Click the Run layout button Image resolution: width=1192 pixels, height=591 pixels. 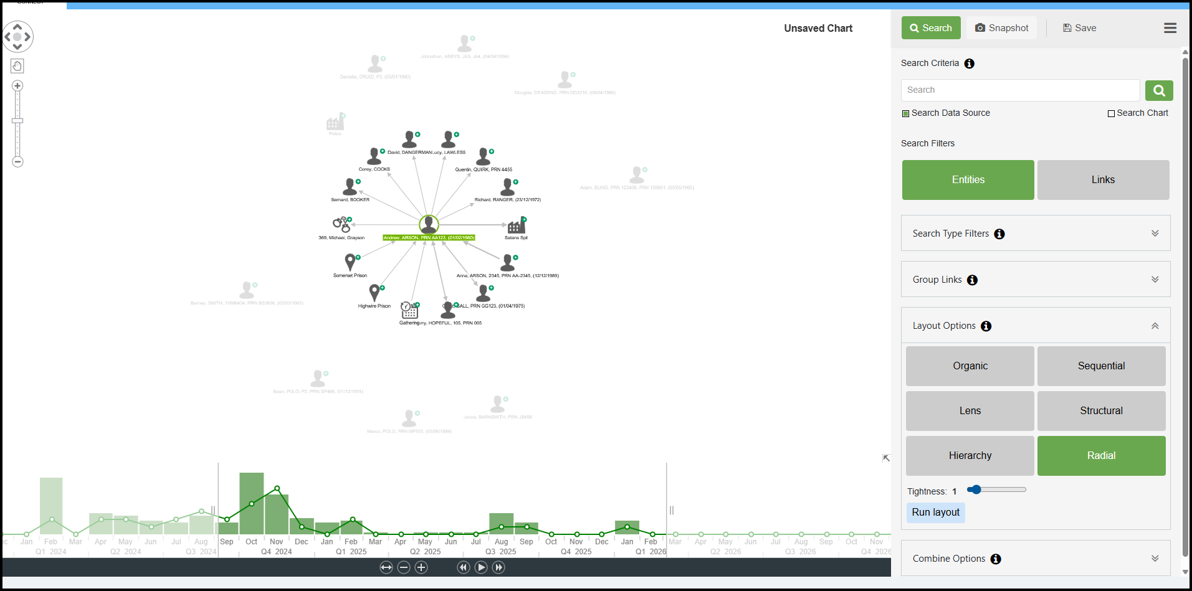pos(935,513)
